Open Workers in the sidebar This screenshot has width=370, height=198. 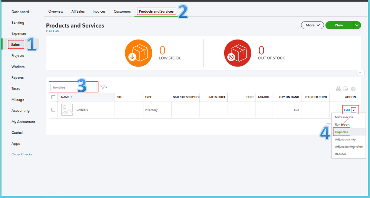click(x=18, y=67)
